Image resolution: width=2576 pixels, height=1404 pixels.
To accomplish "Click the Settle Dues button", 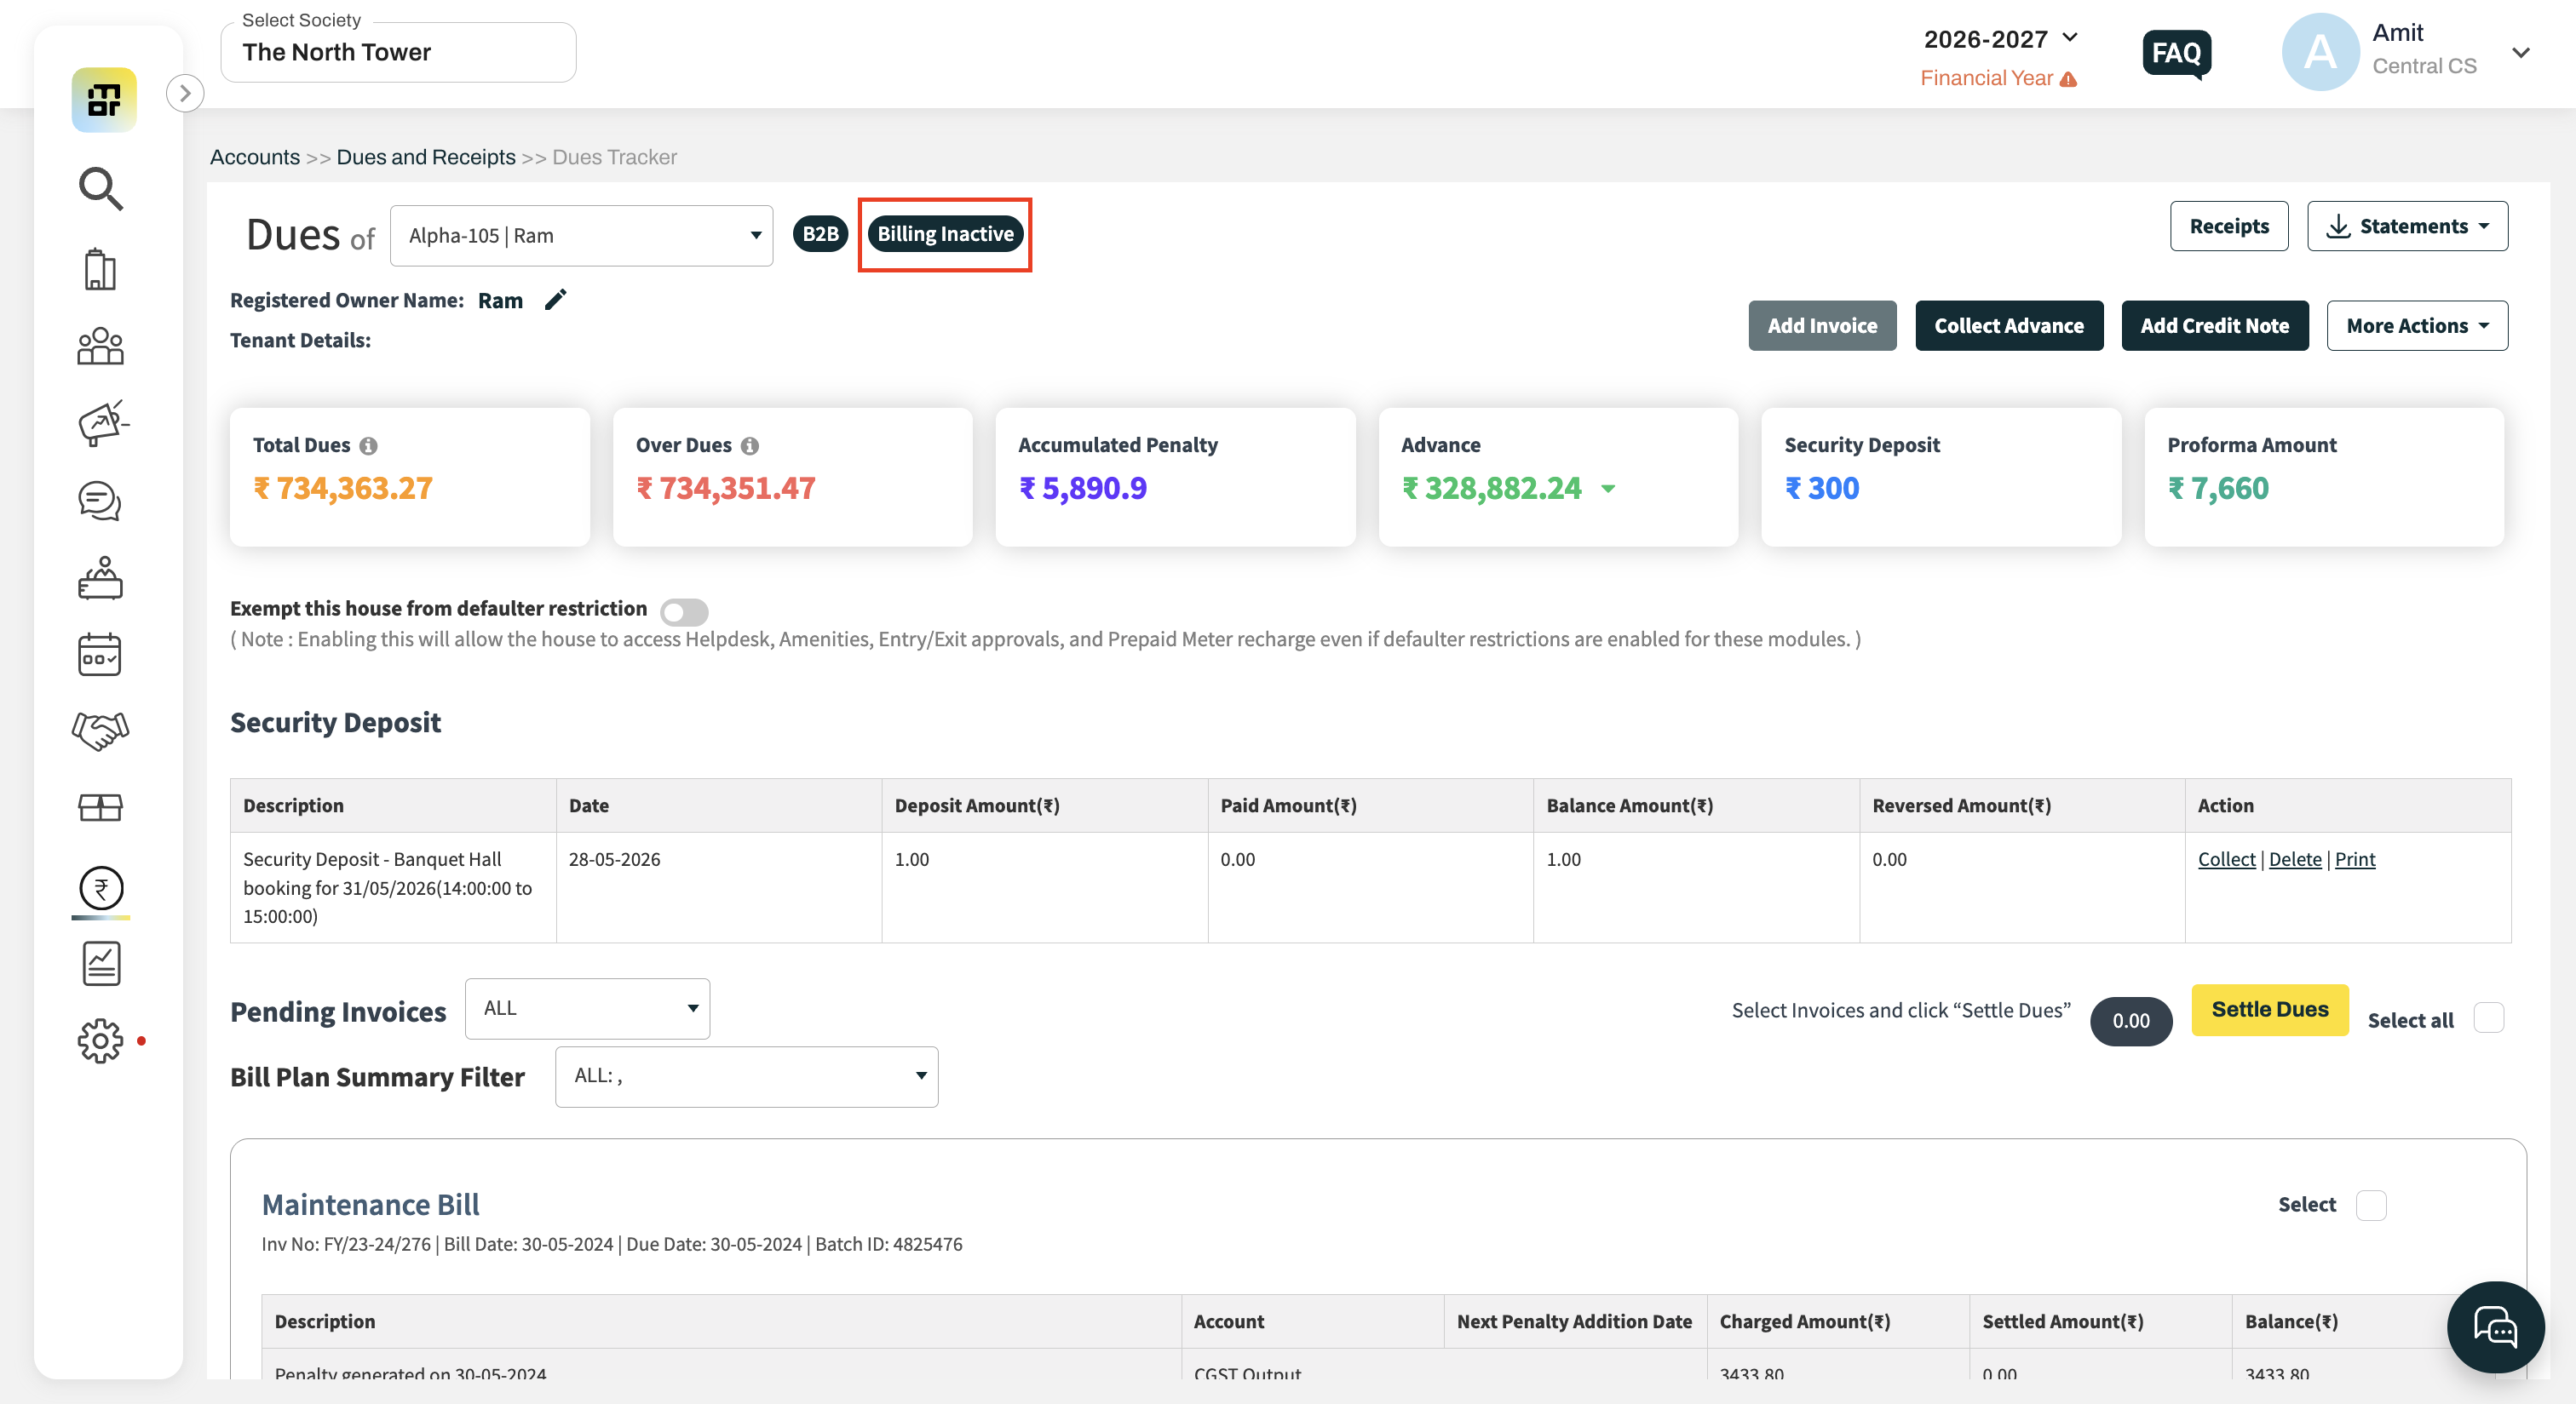I will click(x=2270, y=1009).
